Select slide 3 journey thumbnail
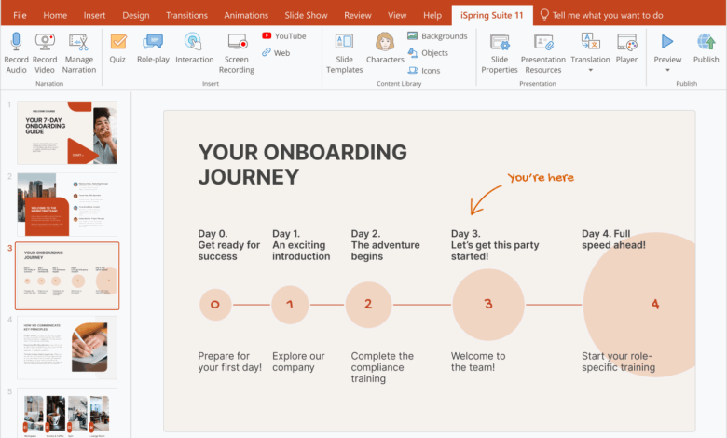Image resolution: width=727 pixels, height=438 pixels. coord(67,276)
